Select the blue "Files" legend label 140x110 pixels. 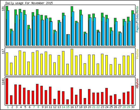point(137,19)
